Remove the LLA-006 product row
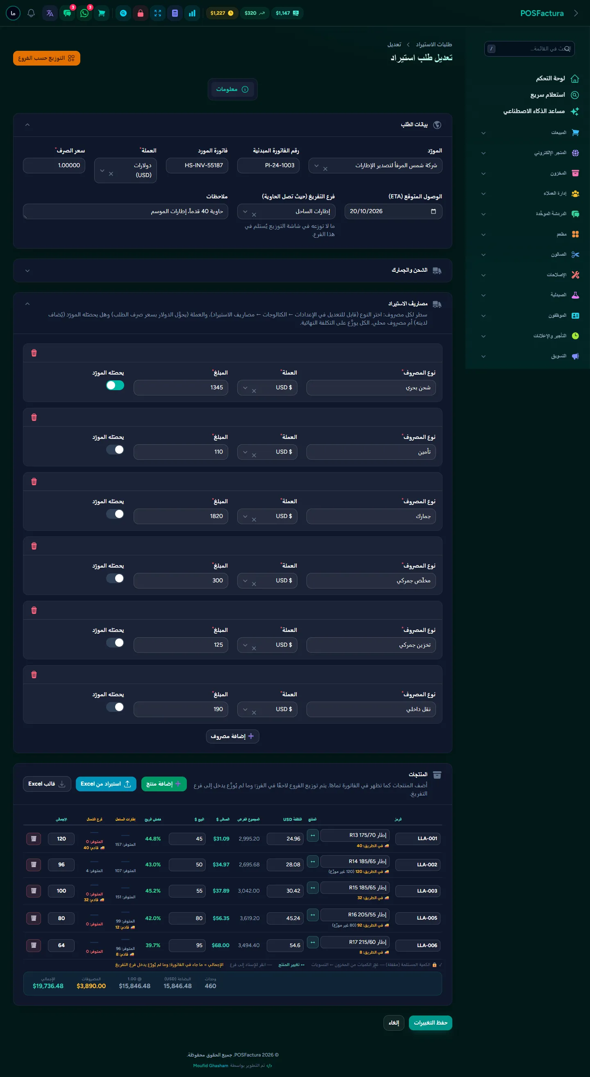 click(x=34, y=945)
